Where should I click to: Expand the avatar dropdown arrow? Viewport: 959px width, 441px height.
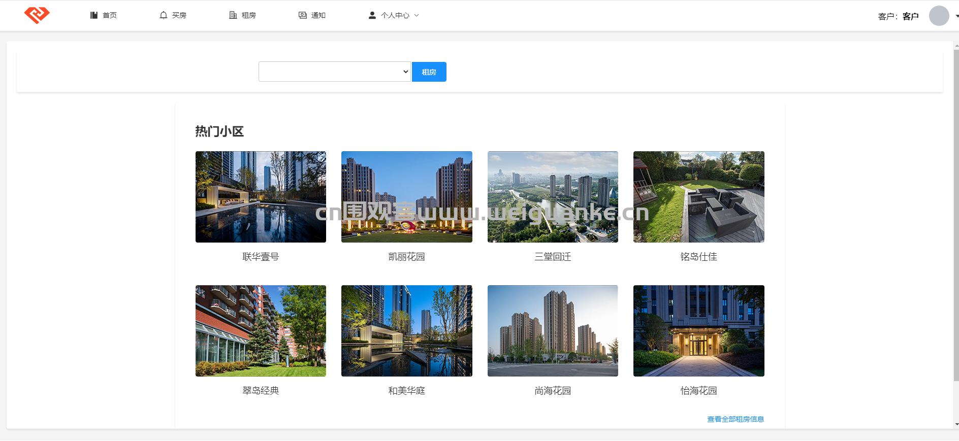(x=957, y=16)
